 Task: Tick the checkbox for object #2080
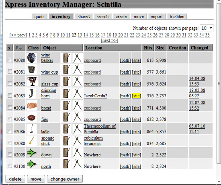tap(10, 60)
